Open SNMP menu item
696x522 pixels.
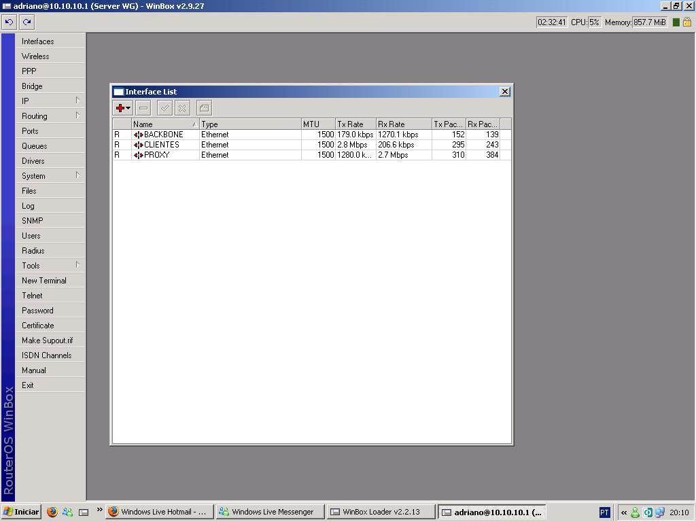click(x=50, y=221)
